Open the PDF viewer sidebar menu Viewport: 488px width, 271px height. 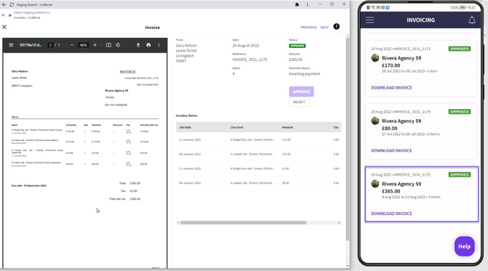[x=11, y=45]
